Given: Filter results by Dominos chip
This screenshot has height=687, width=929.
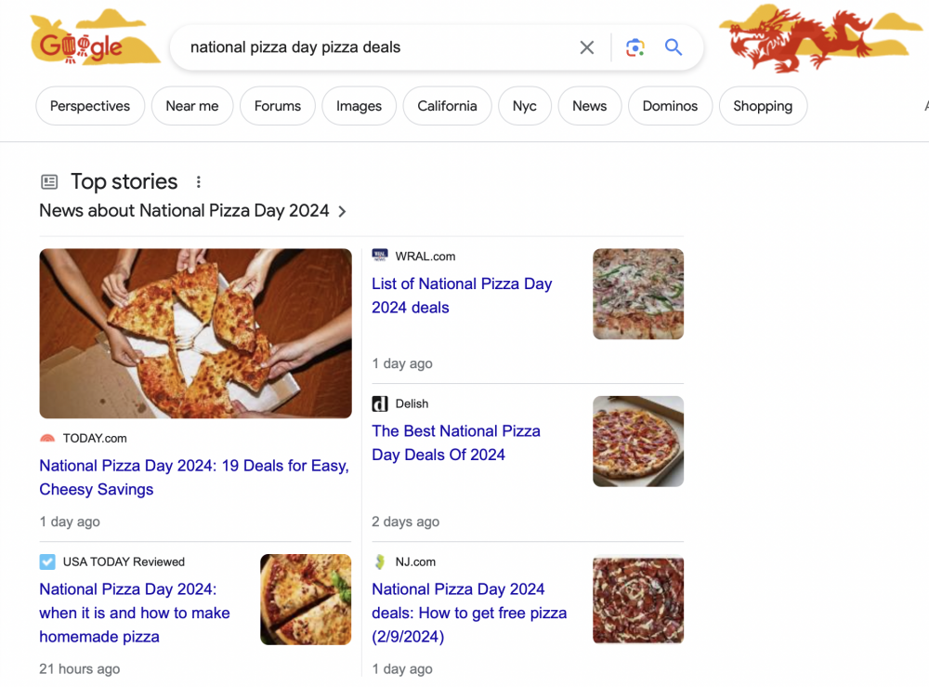Looking at the screenshot, I should click(x=670, y=106).
